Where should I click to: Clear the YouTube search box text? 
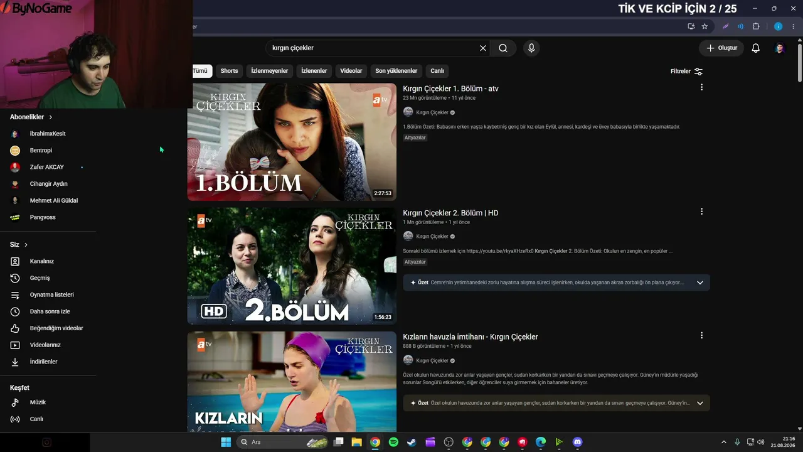(483, 48)
